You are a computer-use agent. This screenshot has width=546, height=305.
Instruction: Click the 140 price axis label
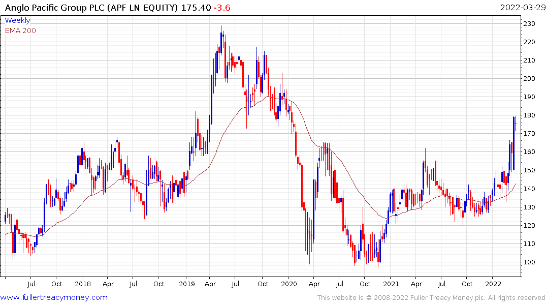point(529,189)
